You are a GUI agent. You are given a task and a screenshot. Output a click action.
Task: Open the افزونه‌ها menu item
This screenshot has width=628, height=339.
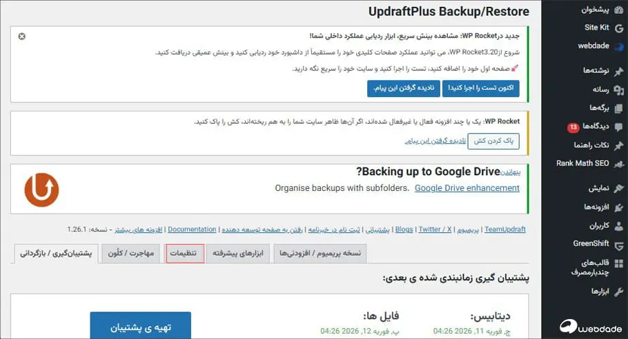pos(596,207)
